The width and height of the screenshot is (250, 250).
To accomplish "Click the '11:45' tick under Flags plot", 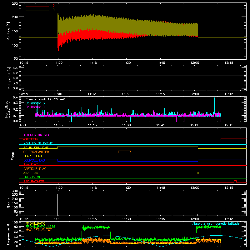I will 161,188.
